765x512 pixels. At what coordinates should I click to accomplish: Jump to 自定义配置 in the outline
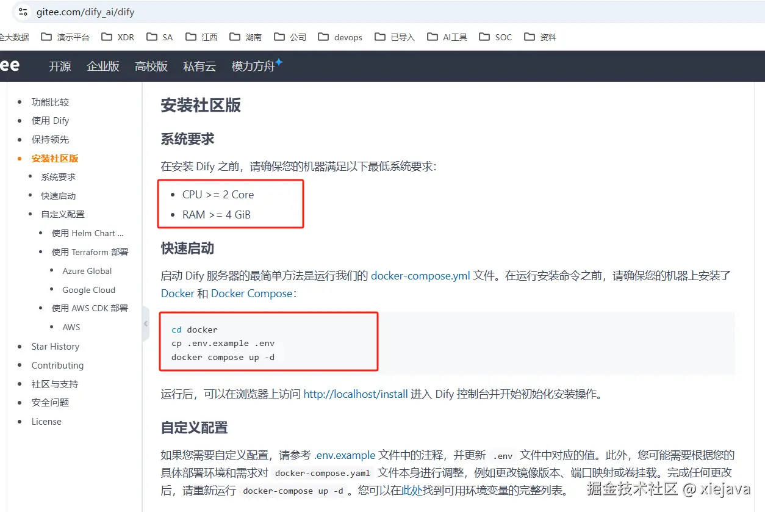click(x=63, y=214)
